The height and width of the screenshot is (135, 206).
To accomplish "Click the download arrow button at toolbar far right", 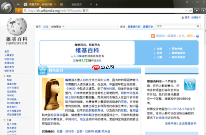I will coord(204,11).
